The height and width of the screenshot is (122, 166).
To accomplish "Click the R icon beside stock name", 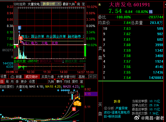I will click(100, 5).
